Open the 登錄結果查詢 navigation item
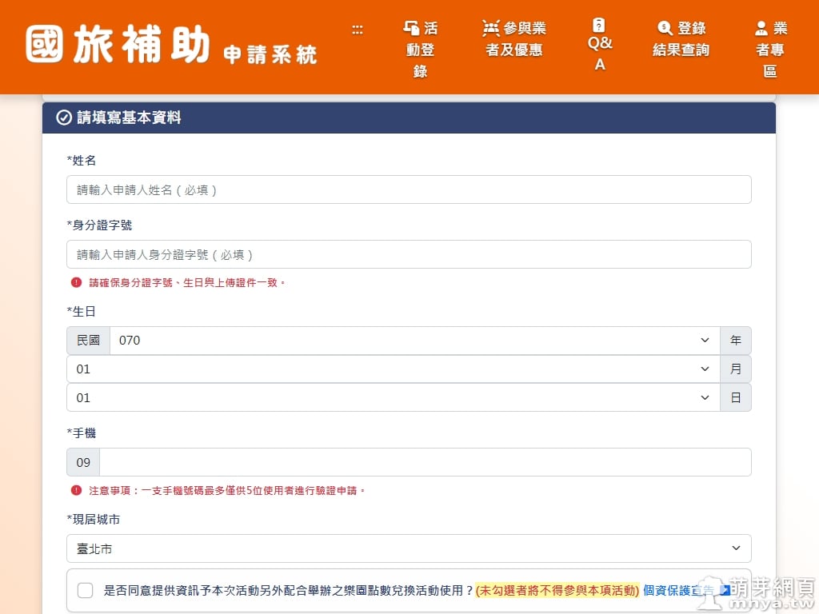 681,38
